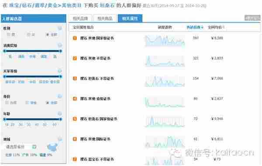The image size is (262, 166).
Task: Open the sales trend chart for 裸石 坦桑石 国家级证书
Action: 165,121
